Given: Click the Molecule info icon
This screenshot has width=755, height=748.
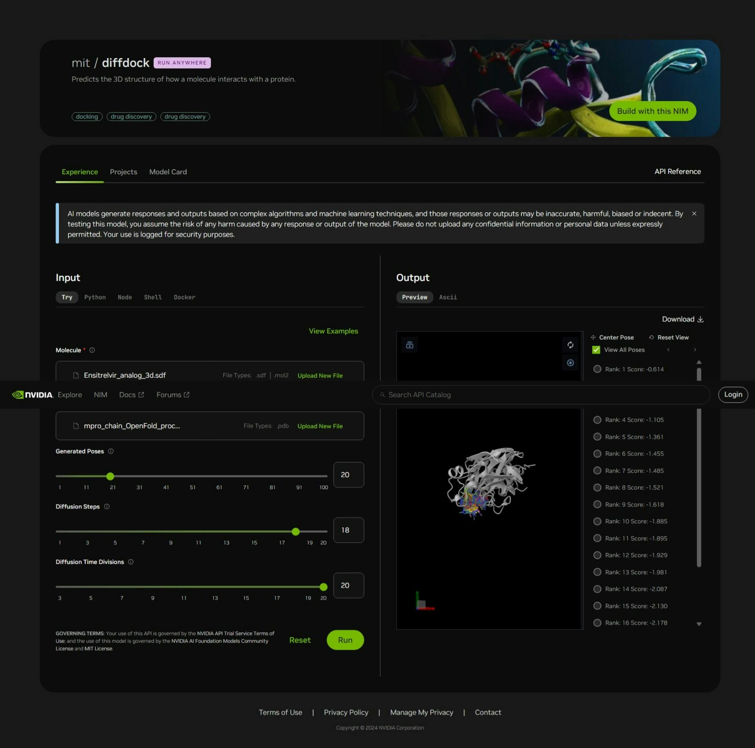Looking at the screenshot, I should point(92,350).
